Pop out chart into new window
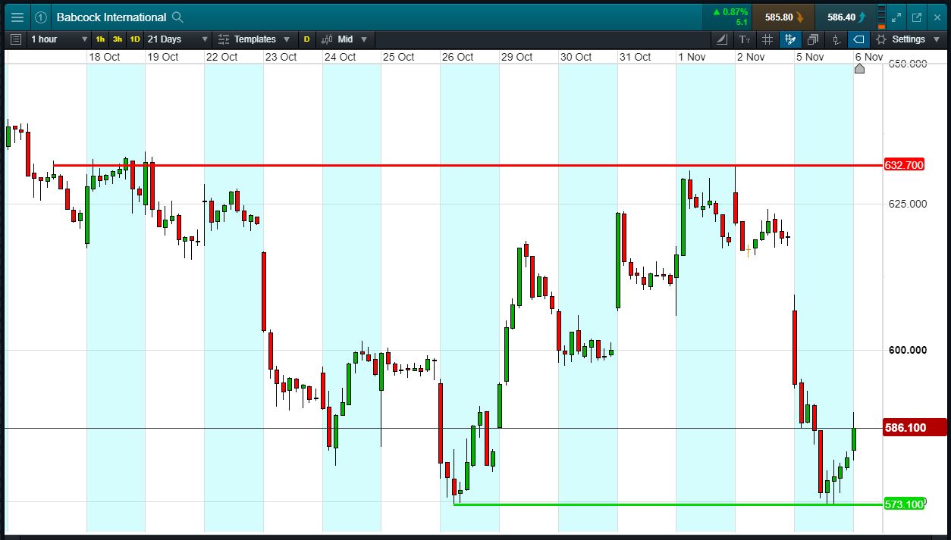The image size is (951, 540). coord(916,17)
